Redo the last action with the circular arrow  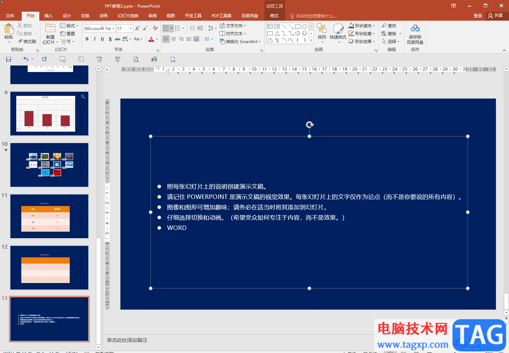tap(44, 59)
